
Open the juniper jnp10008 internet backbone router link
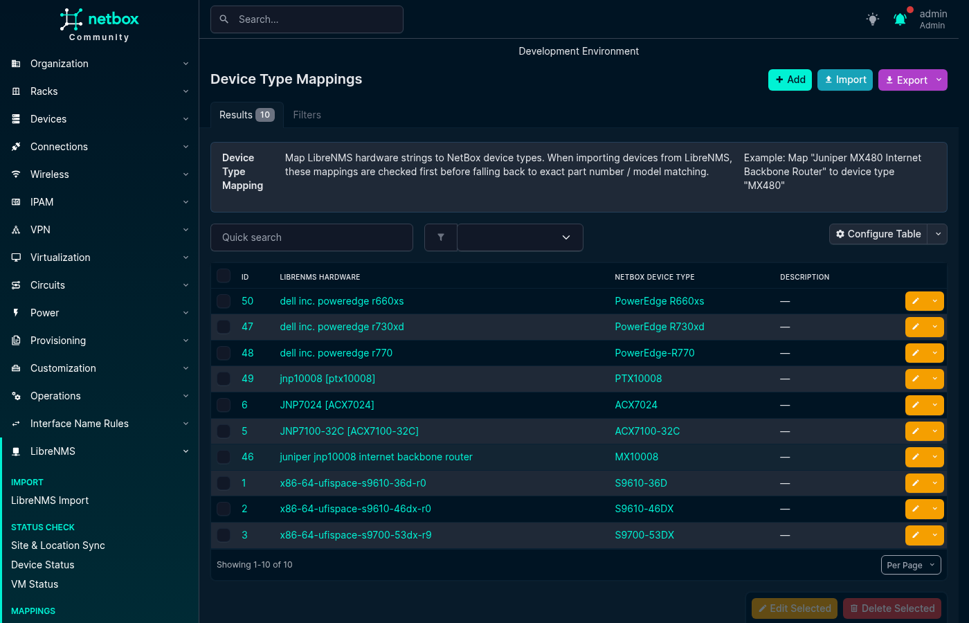point(377,457)
